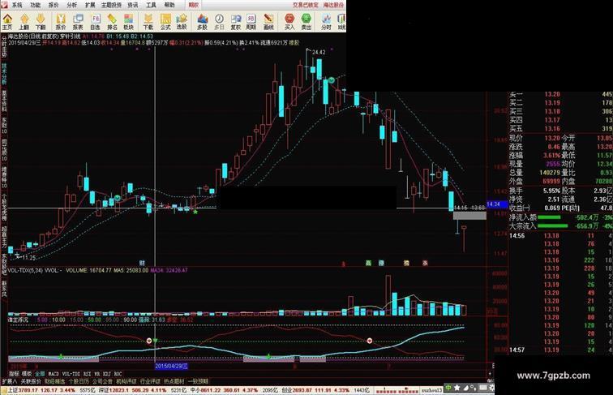Click the 11.25 low price label

pyautogui.click(x=28, y=257)
